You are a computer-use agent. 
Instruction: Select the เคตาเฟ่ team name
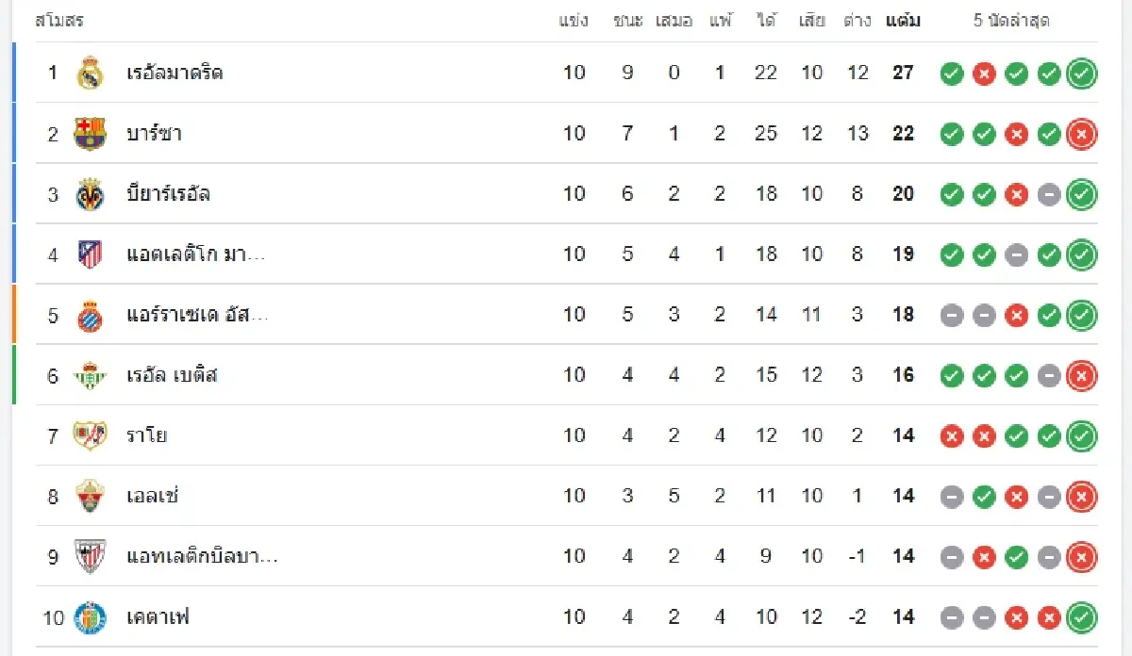(158, 617)
